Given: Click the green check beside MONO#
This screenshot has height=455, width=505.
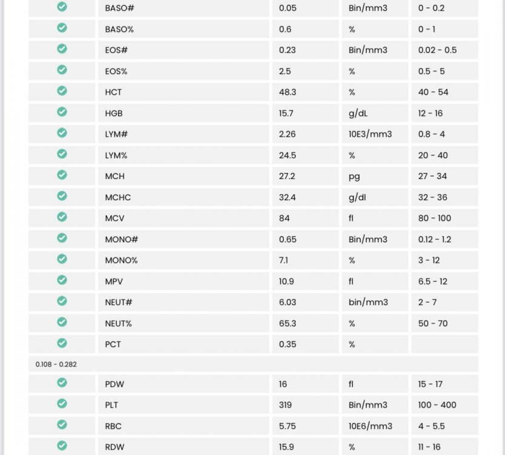Looking at the screenshot, I should (62, 238).
